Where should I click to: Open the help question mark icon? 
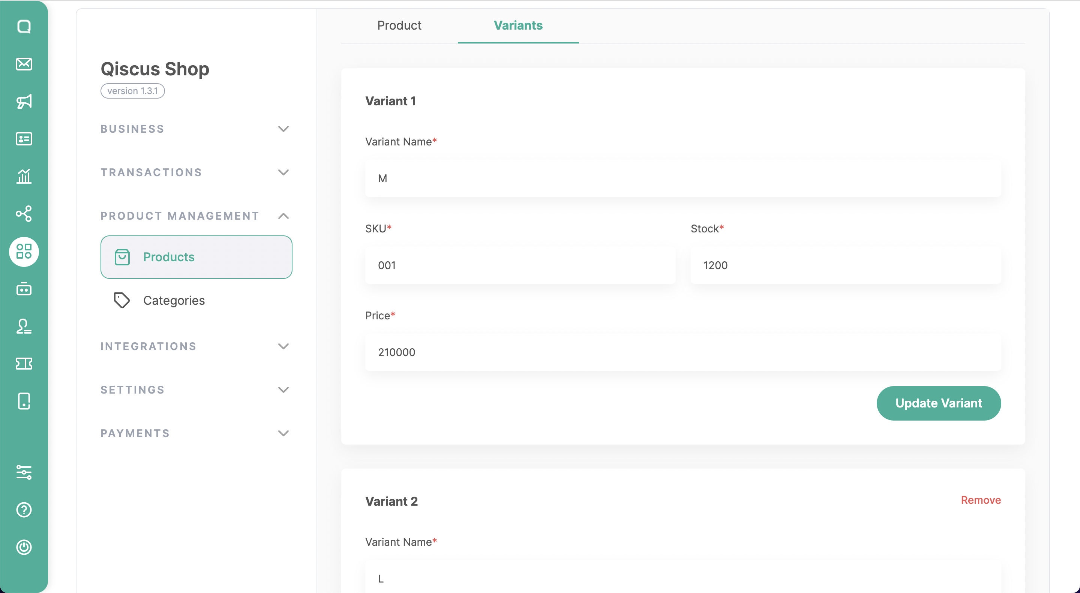point(24,510)
